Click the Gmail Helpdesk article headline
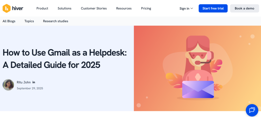Viewport: 261px width, 117px height. (x=64, y=59)
